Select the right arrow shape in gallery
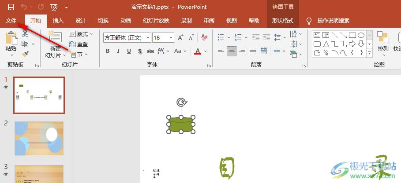The width and height of the screenshot is (401, 183). [352, 44]
